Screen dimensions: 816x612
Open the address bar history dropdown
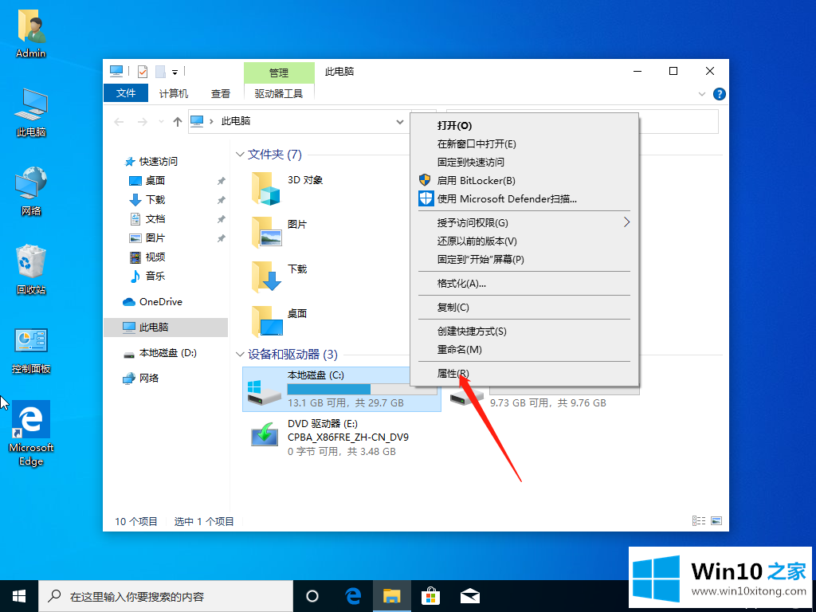400,122
